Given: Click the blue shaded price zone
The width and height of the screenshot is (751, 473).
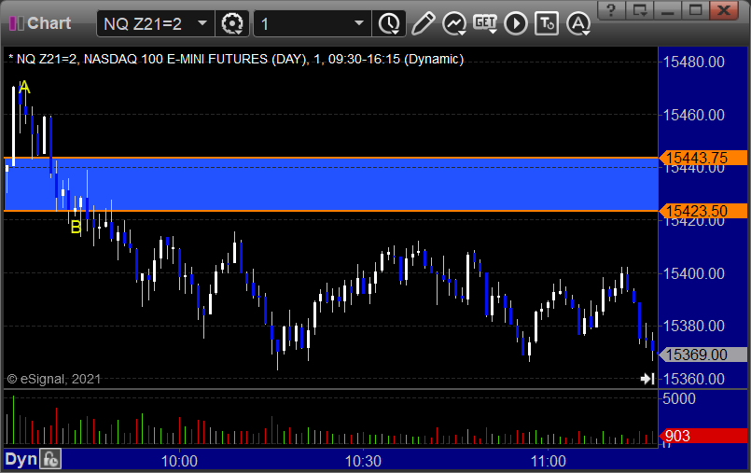Looking at the screenshot, I should (x=330, y=185).
